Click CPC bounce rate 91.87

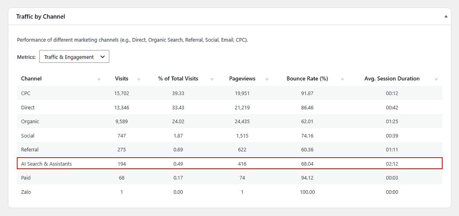[x=308, y=93]
